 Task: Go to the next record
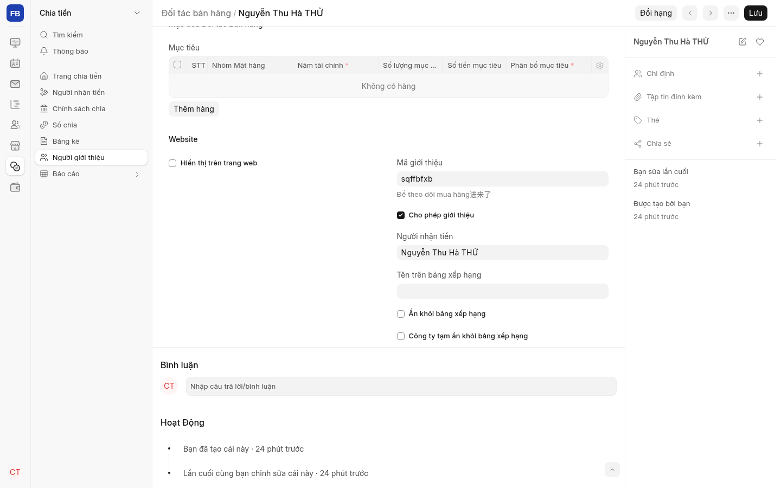coord(710,13)
